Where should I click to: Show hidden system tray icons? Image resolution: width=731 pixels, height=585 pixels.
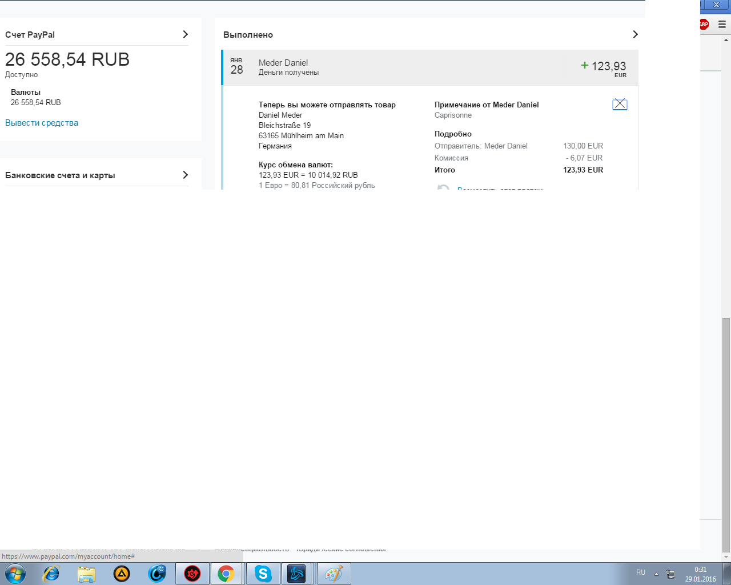click(x=656, y=574)
